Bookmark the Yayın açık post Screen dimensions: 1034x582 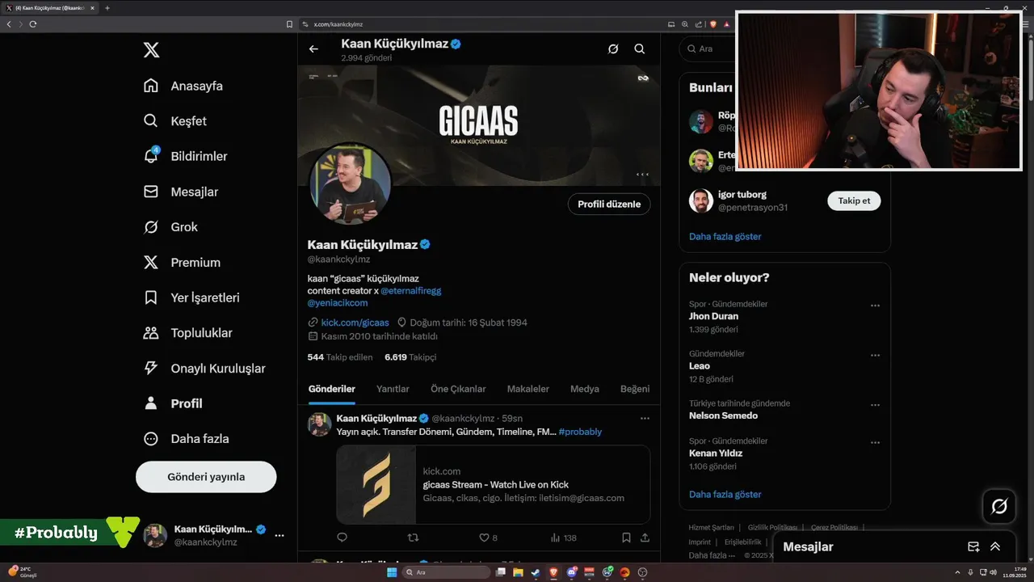626,538
